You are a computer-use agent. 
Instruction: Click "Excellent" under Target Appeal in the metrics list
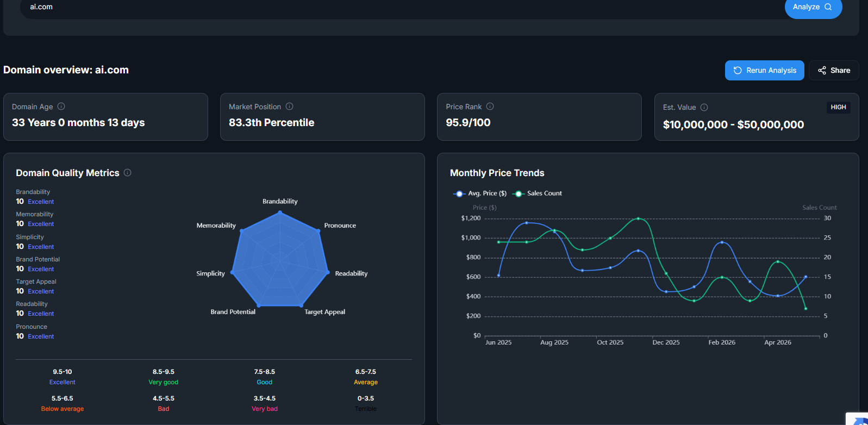(41, 291)
